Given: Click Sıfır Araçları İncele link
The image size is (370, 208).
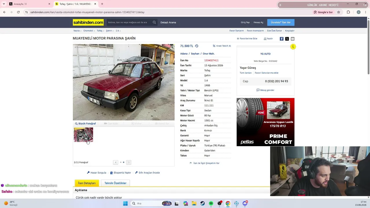Looking at the screenshot, I should [147, 173].
